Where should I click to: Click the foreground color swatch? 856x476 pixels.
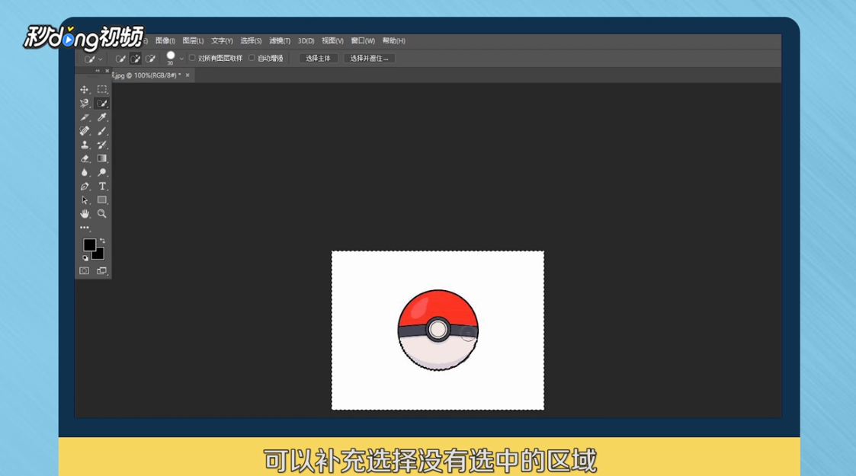point(89,244)
